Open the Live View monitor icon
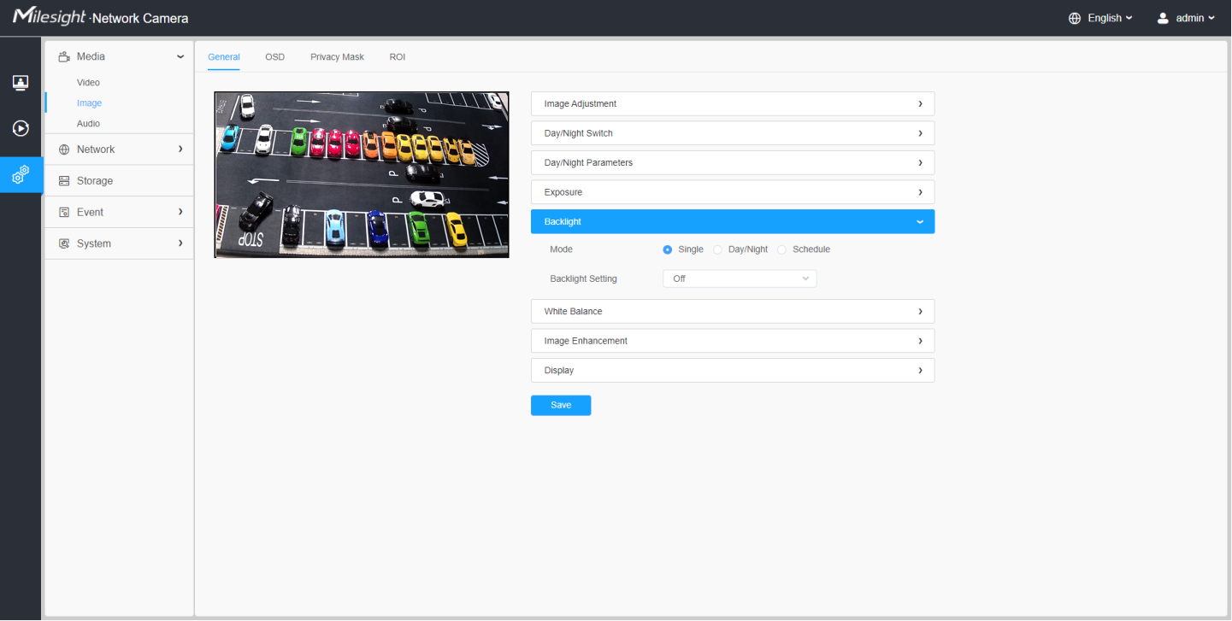 pyautogui.click(x=21, y=83)
